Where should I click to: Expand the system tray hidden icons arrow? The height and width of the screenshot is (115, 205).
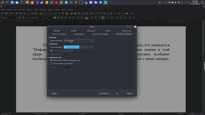click(x=188, y=3)
